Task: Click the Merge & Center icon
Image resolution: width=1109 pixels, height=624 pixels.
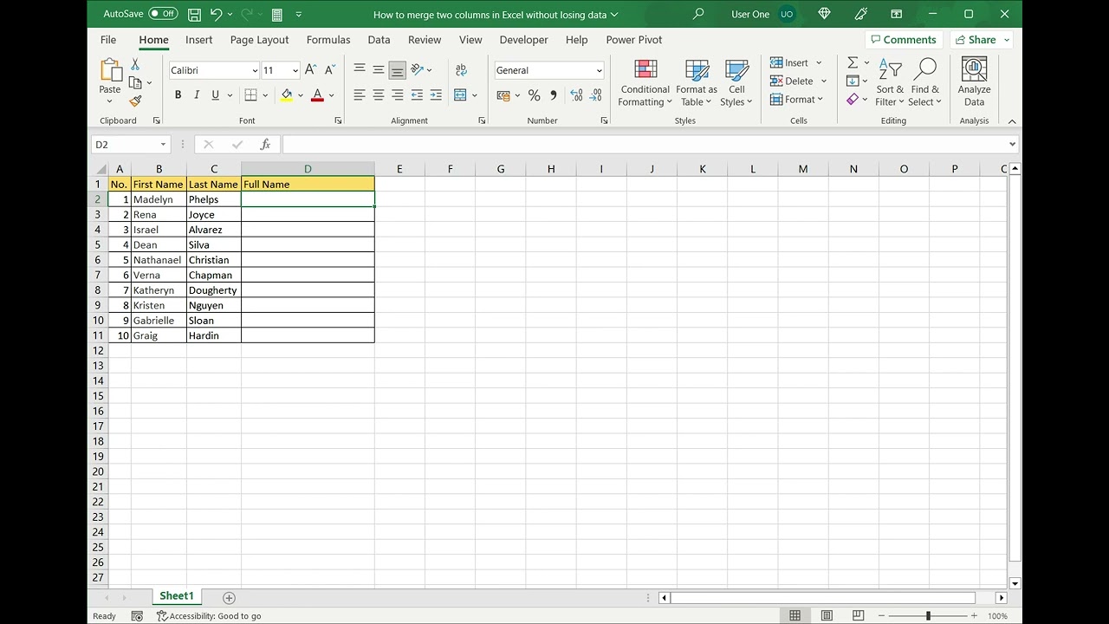Action: click(x=460, y=95)
